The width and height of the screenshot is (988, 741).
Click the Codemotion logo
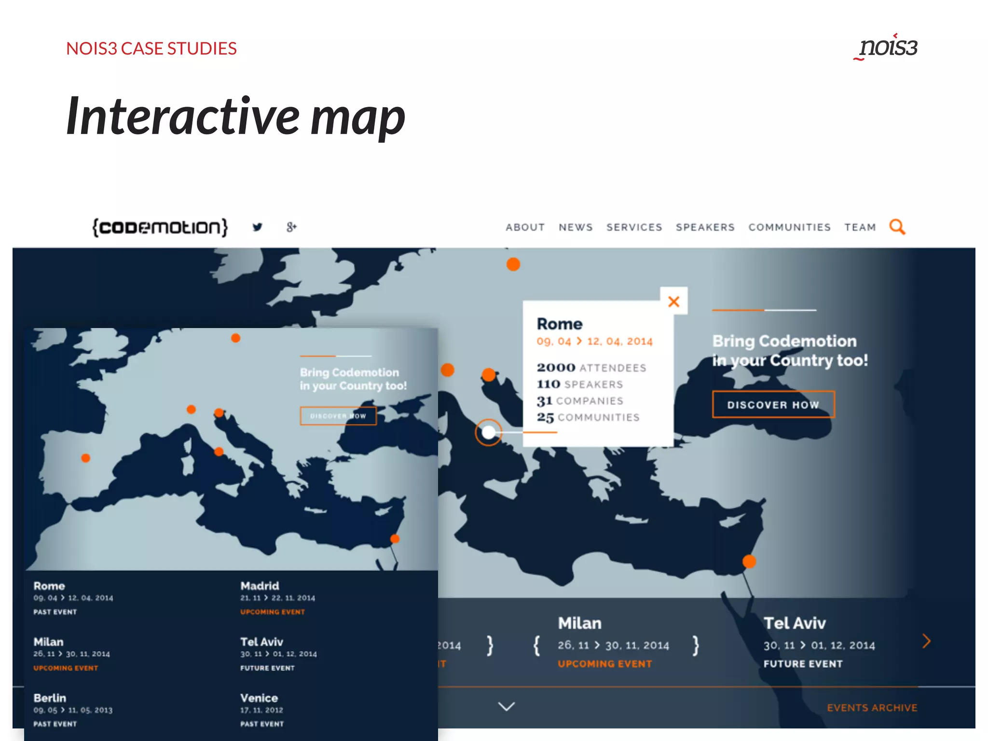(x=160, y=227)
